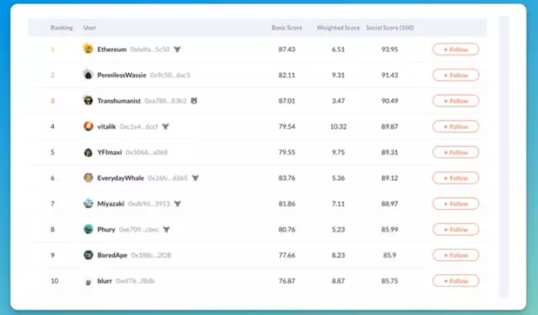Viewport: 538px width, 315px height.
Task: Follow the Ethereum user
Action: point(455,49)
